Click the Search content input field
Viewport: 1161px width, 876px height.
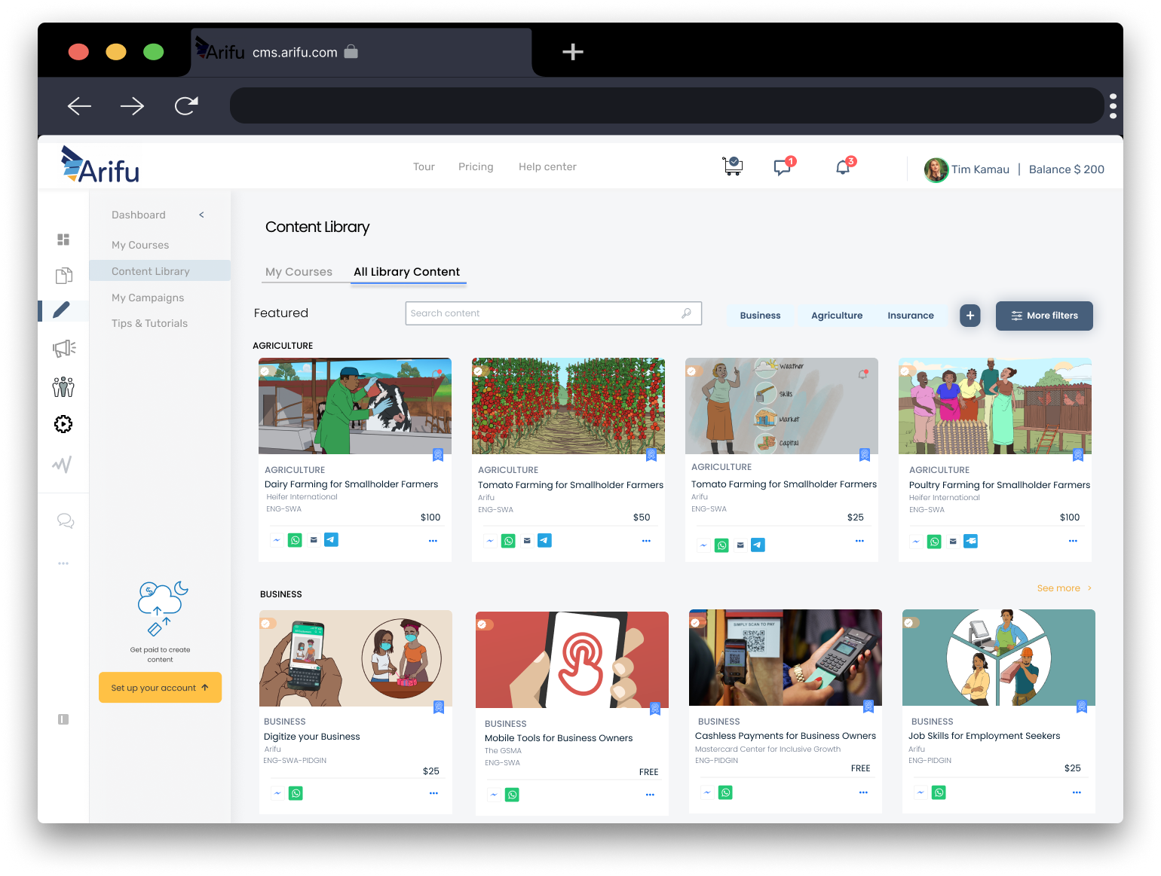pyautogui.click(x=544, y=313)
